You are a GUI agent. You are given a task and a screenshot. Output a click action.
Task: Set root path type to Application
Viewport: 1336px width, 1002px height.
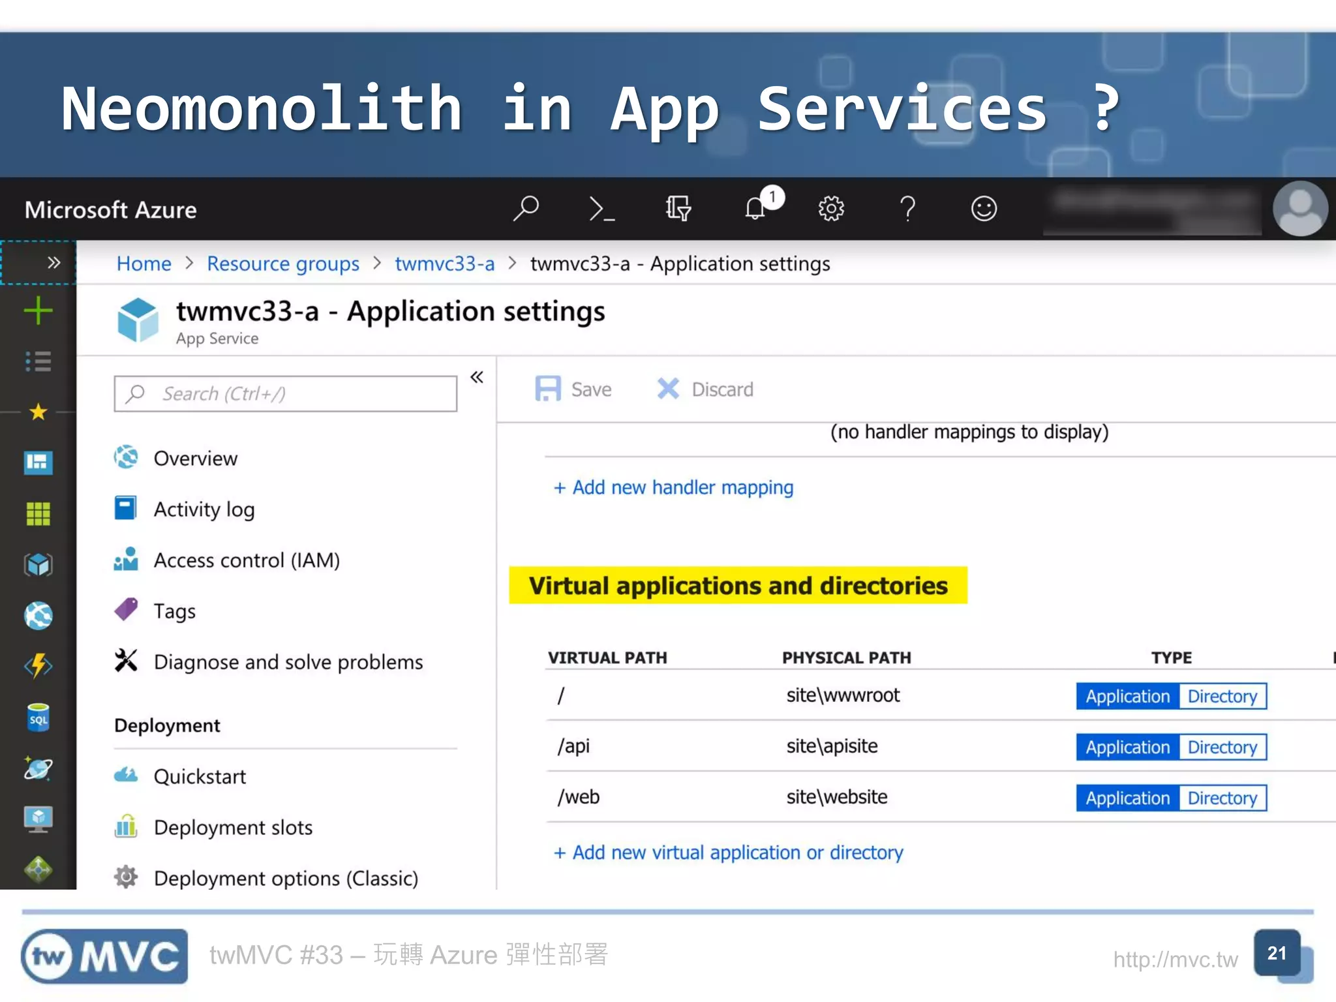click(x=1127, y=696)
